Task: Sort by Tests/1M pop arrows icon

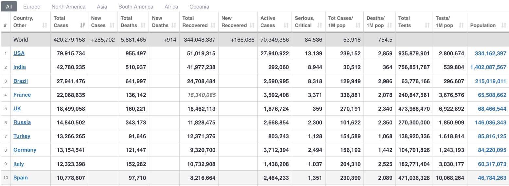Action: [461, 25]
